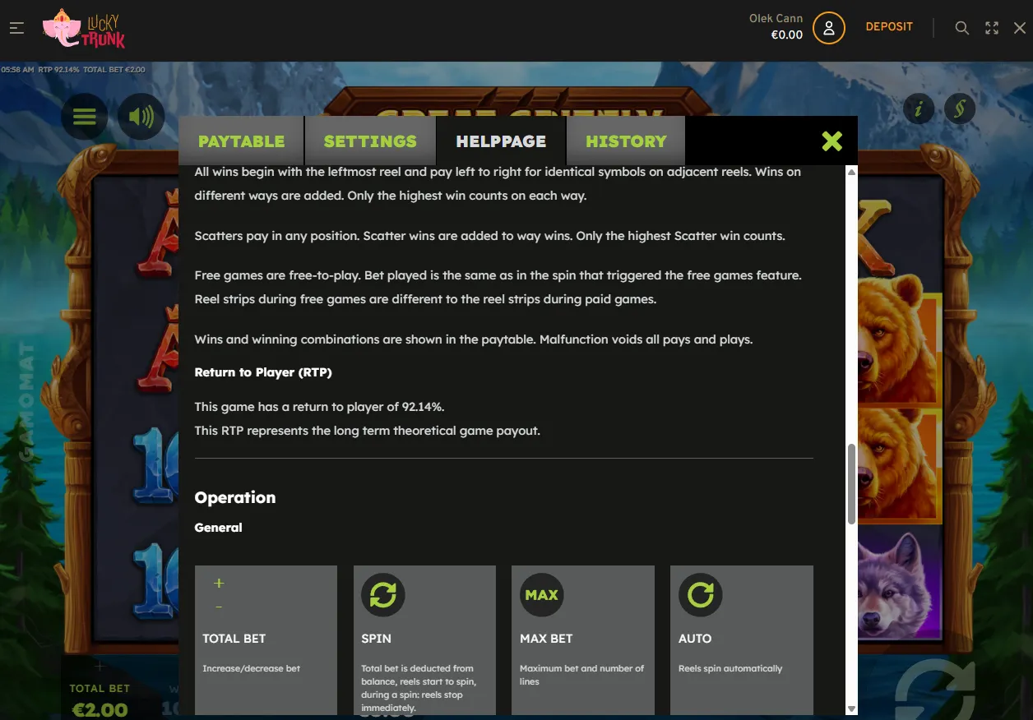Click the Return to Player (RTP) heading
Image resolution: width=1033 pixels, height=720 pixels.
coord(263,372)
